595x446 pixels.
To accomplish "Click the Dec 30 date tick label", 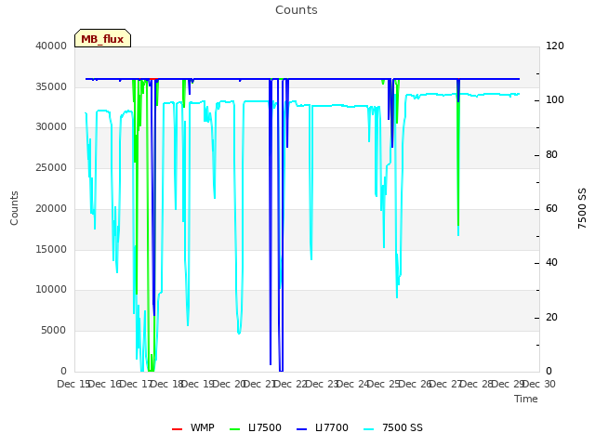I will pyautogui.click(x=539, y=384).
